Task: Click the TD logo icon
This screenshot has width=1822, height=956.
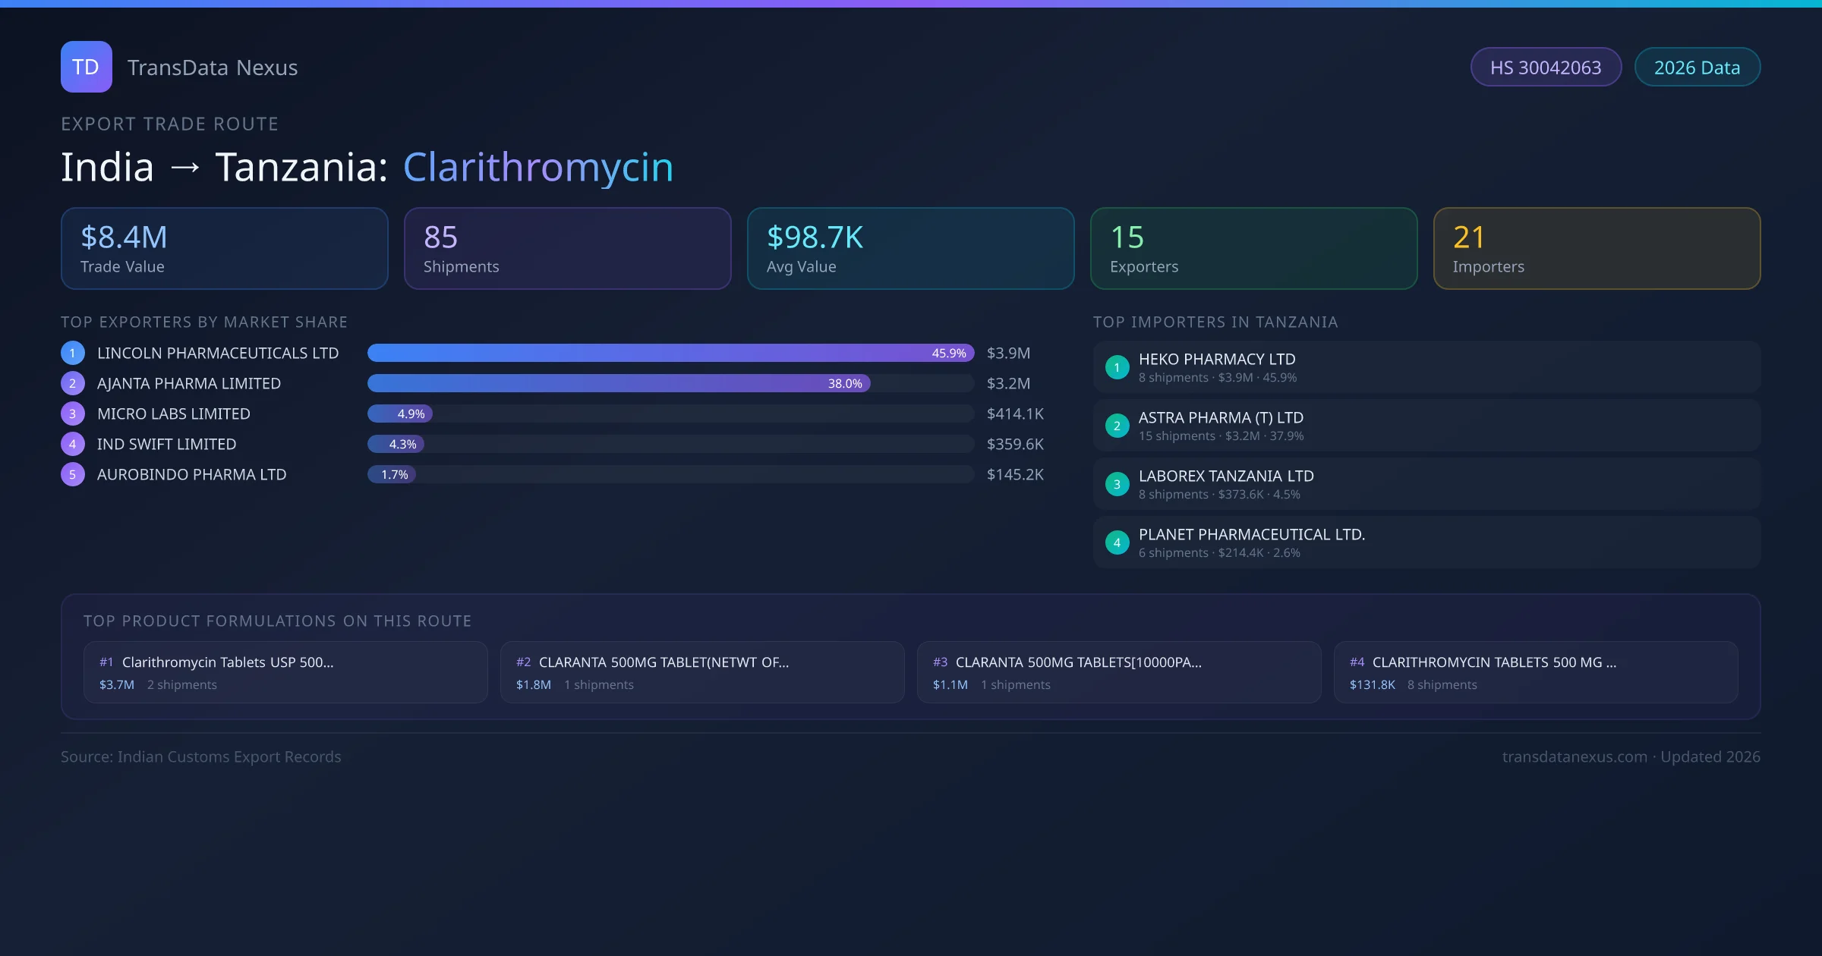Action: 86,67
